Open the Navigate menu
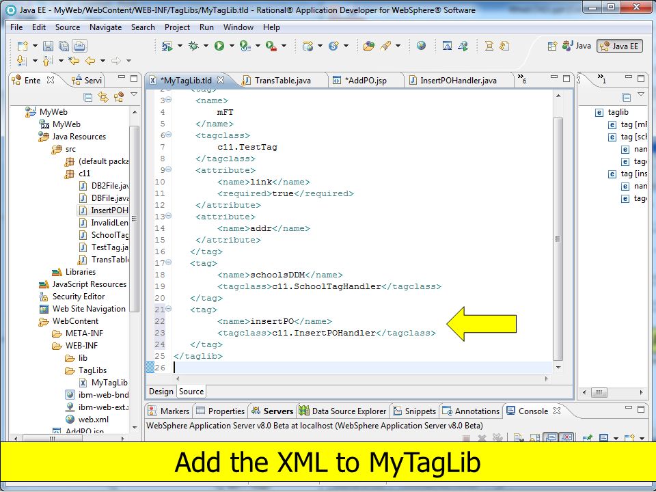The height and width of the screenshot is (492, 656). click(105, 27)
